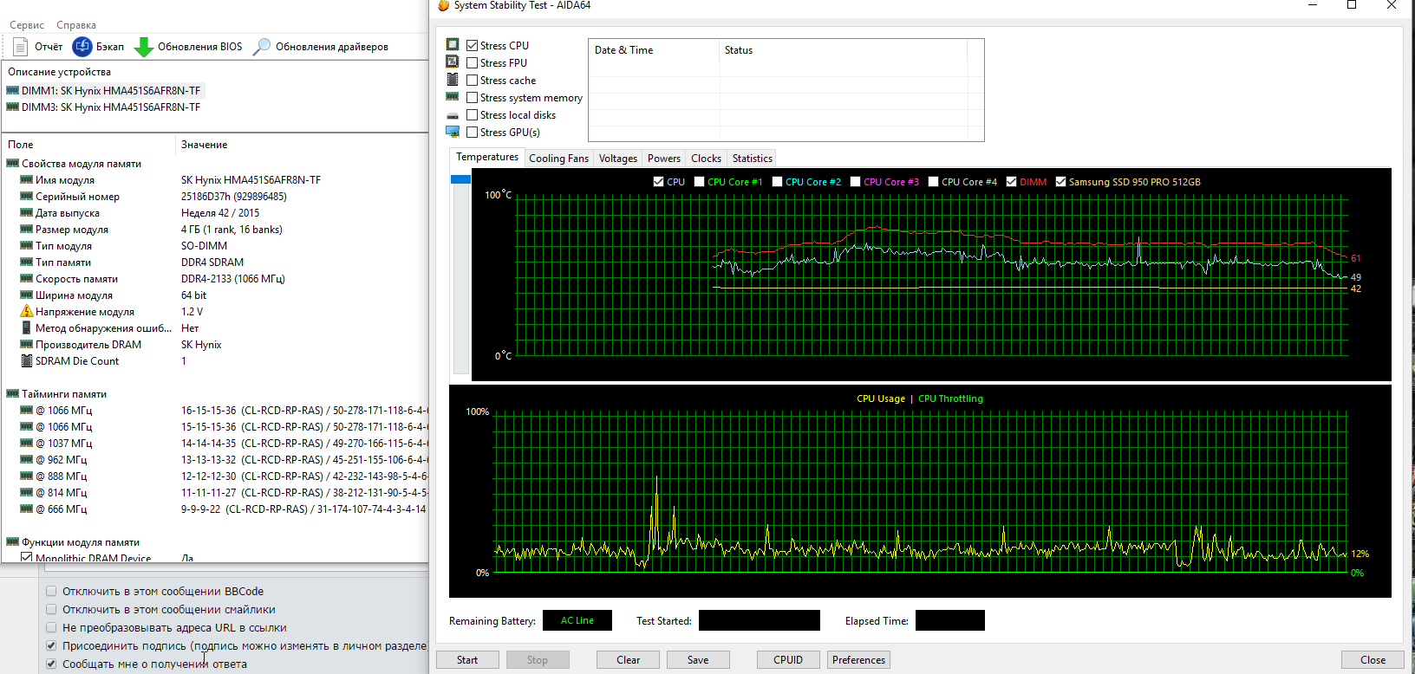1415x674 pixels.
Task: Open the Statistics tab
Action: [752, 159]
